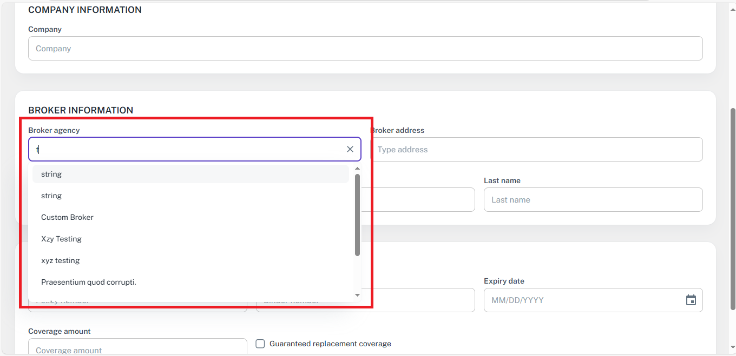This screenshot has width=736, height=356.
Task: Focus the Last name field
Action: [x=593, y=200]
